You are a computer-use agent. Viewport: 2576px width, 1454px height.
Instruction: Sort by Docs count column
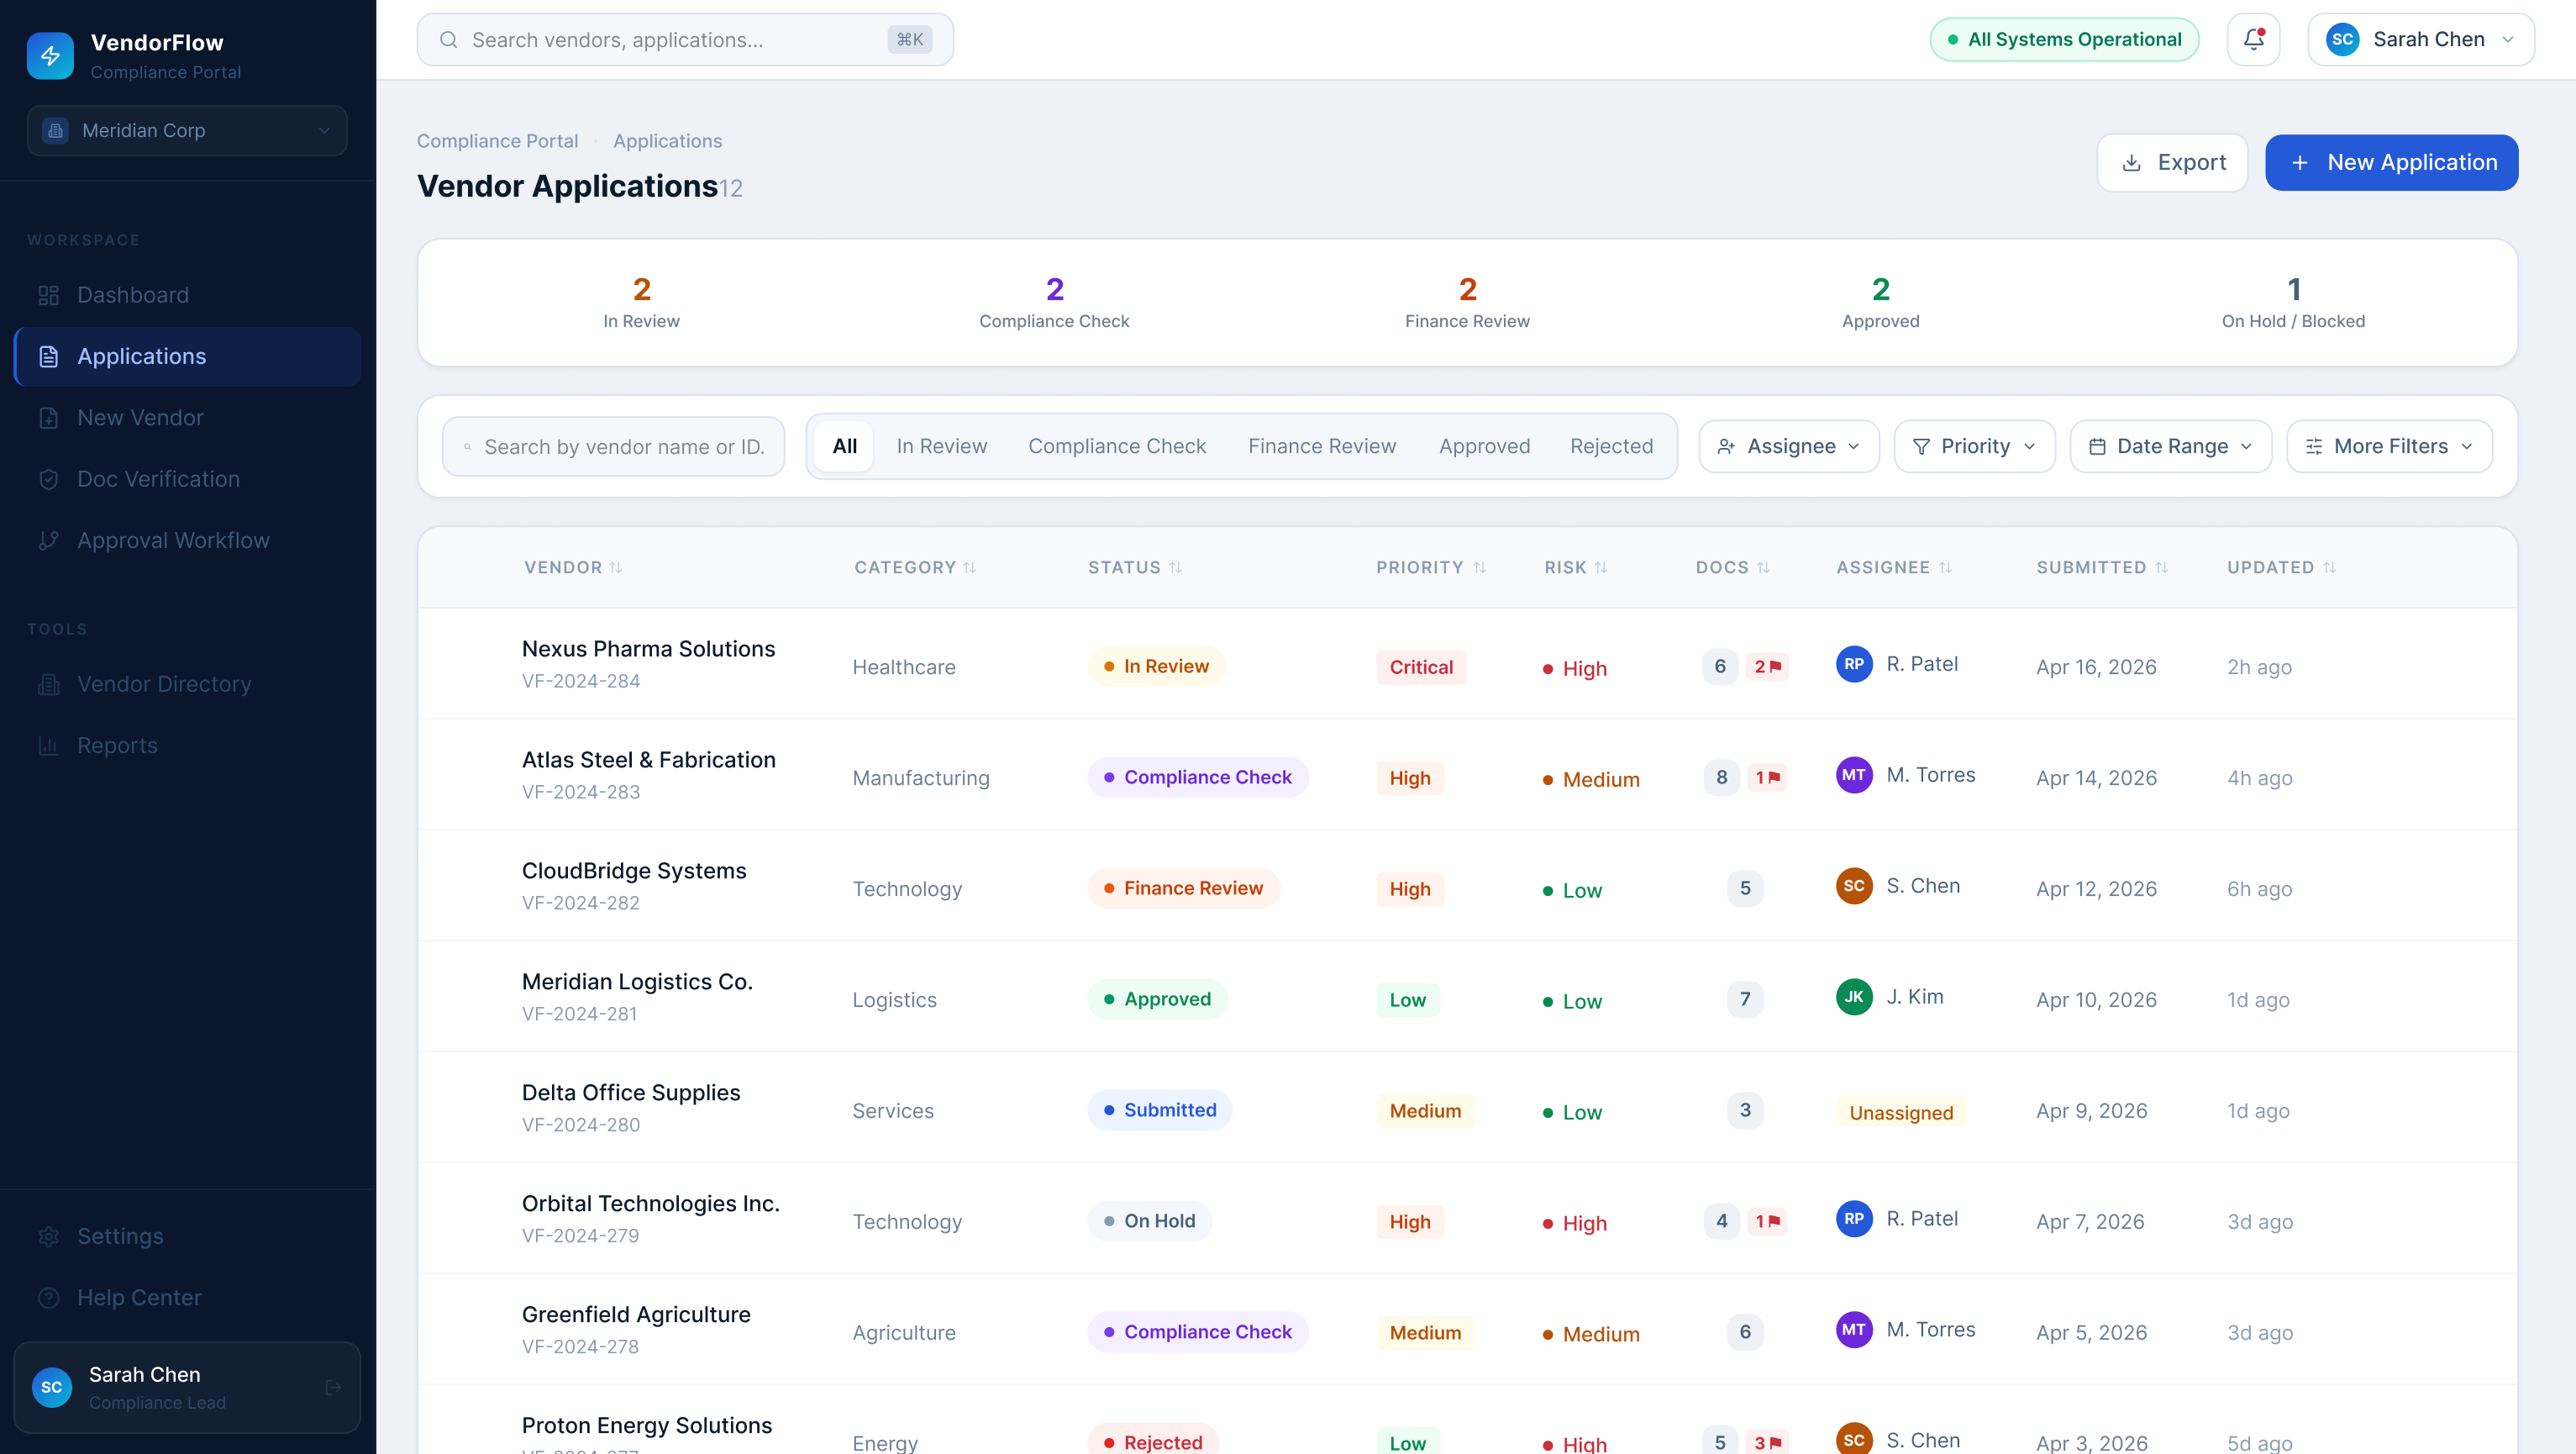(1733, 567)
